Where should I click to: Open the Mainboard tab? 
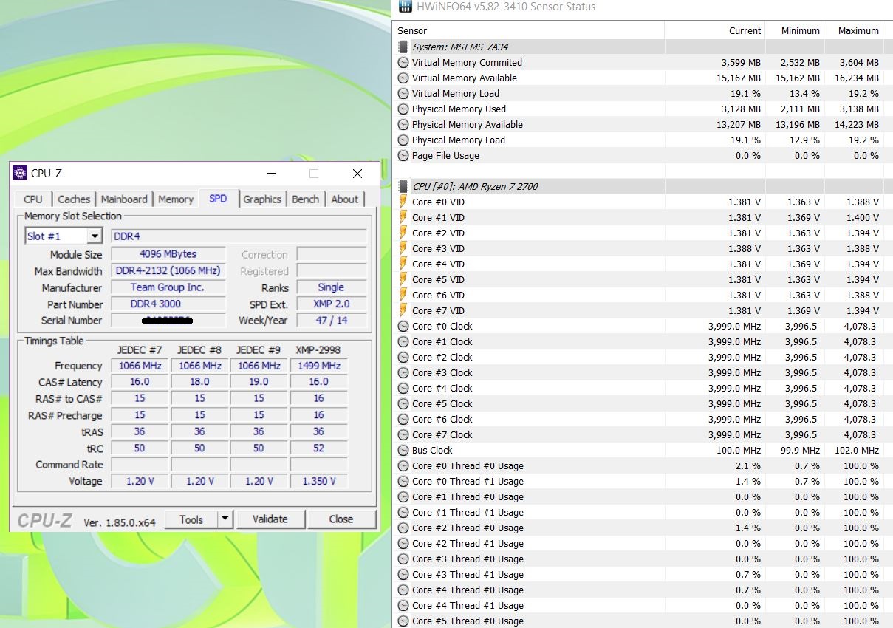[124, 199]
